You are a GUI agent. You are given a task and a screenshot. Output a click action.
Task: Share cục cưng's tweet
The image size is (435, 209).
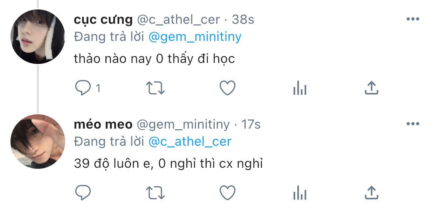[x=371, y=88]
